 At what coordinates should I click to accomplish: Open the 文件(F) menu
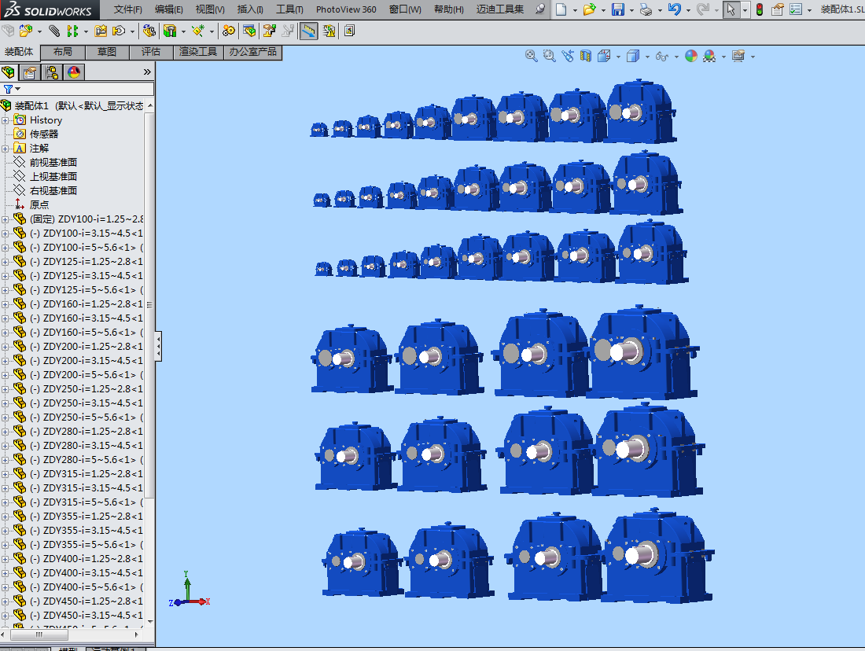[x=128, y=9]
